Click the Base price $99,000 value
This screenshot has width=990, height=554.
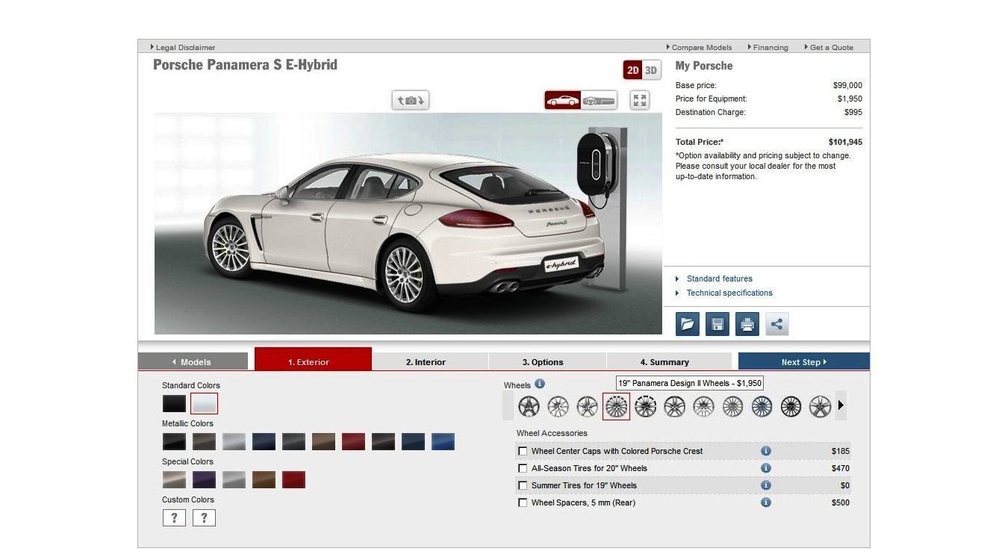pyautogui.click(x=847, y=85)
